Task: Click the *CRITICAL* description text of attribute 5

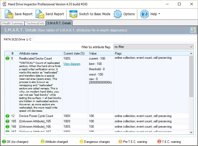Action: (40, 87)
